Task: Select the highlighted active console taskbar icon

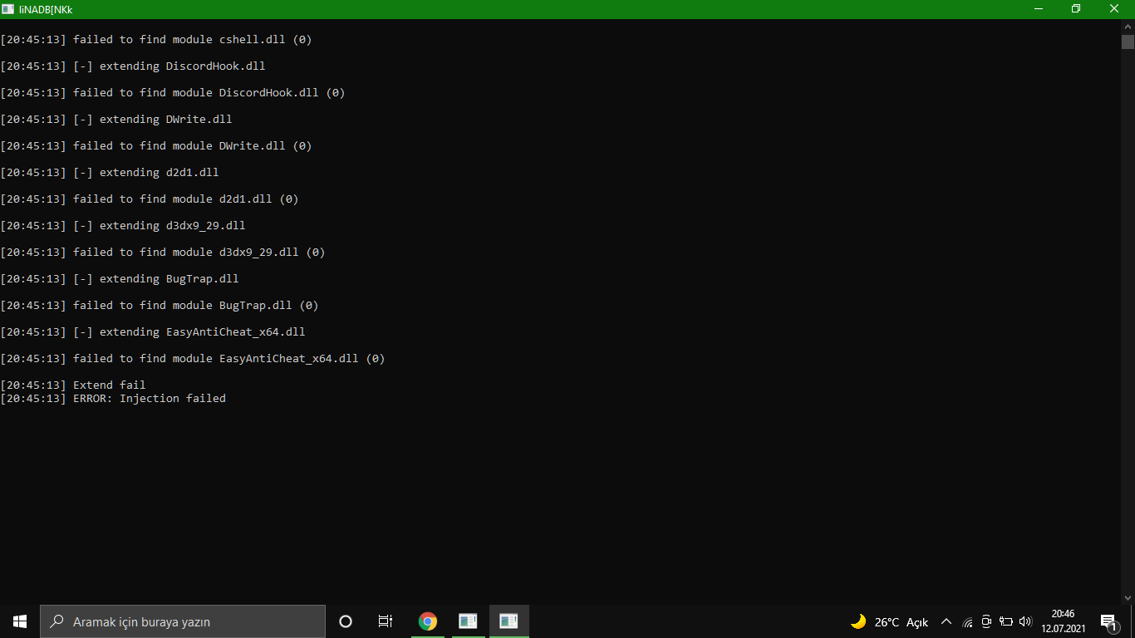Action: pyautogui.click(x=509, y=621)
